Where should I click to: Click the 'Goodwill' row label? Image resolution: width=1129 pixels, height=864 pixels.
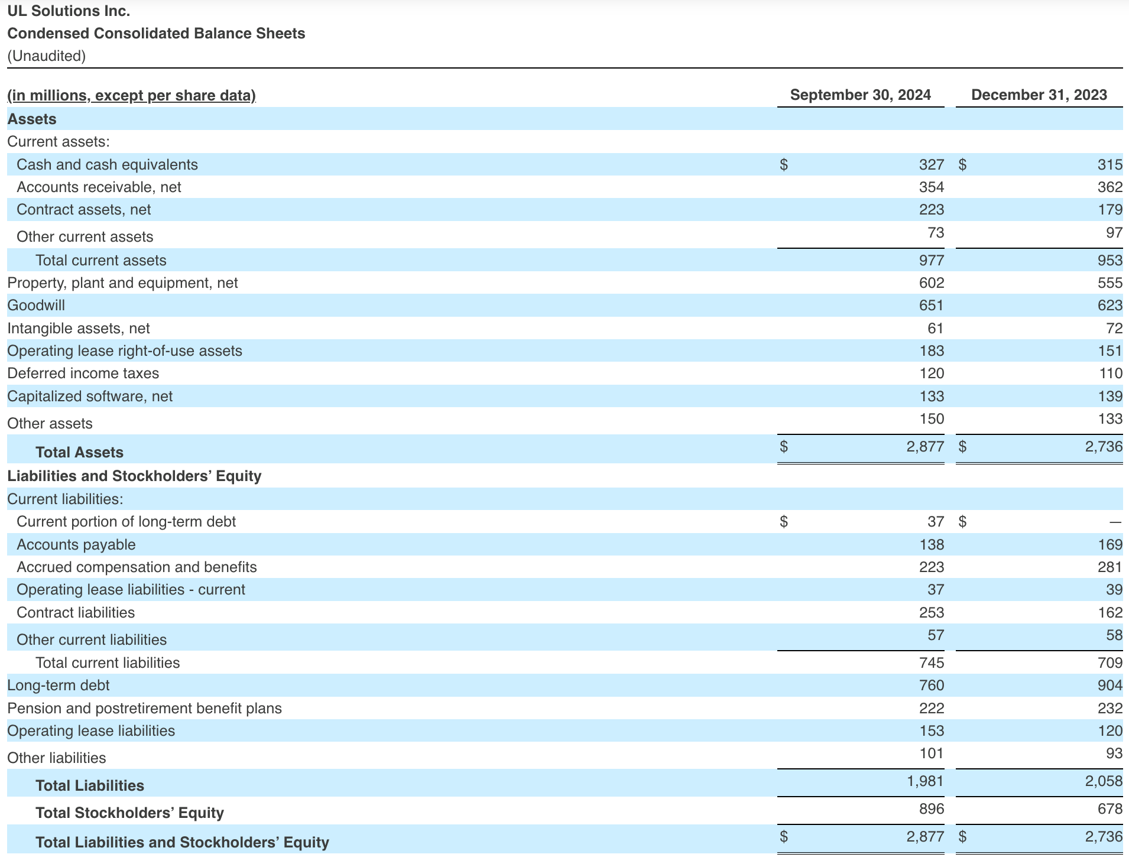(36, 305)
